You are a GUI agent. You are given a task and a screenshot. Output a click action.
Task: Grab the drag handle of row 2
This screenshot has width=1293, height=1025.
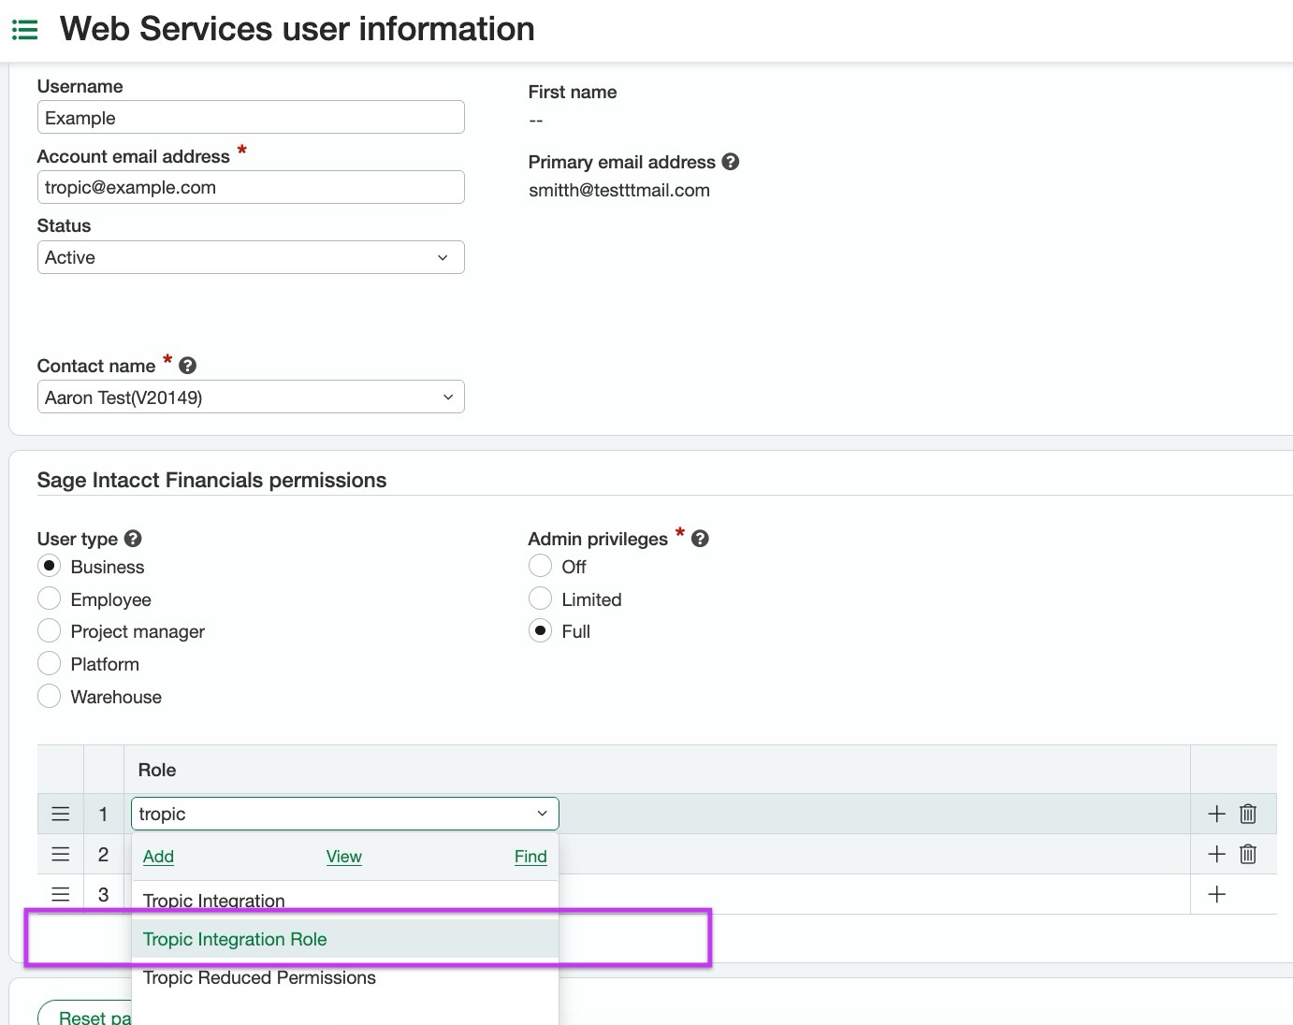coord(61,854)
